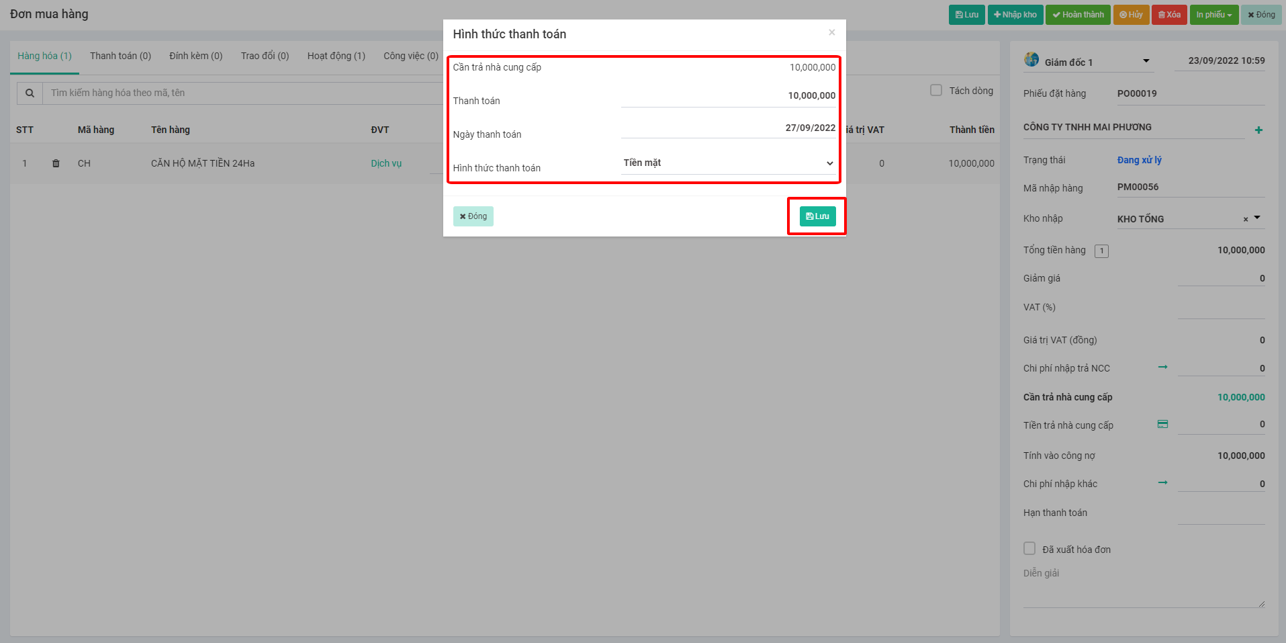The height and width of the screenshot is (643, 1286).
Task: Switch to the Thanh toán (0) tab
Action: point(120,56)
